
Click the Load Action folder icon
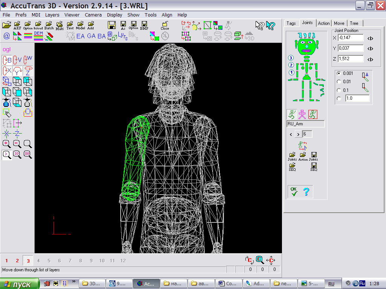tap(303, 156)
